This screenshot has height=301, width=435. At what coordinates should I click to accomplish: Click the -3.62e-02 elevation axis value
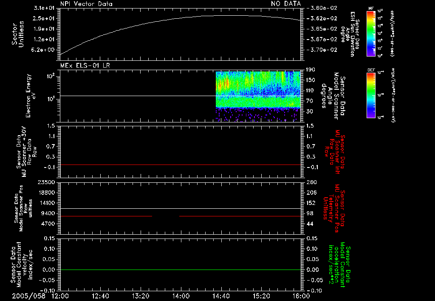click(x=322, y=18)
